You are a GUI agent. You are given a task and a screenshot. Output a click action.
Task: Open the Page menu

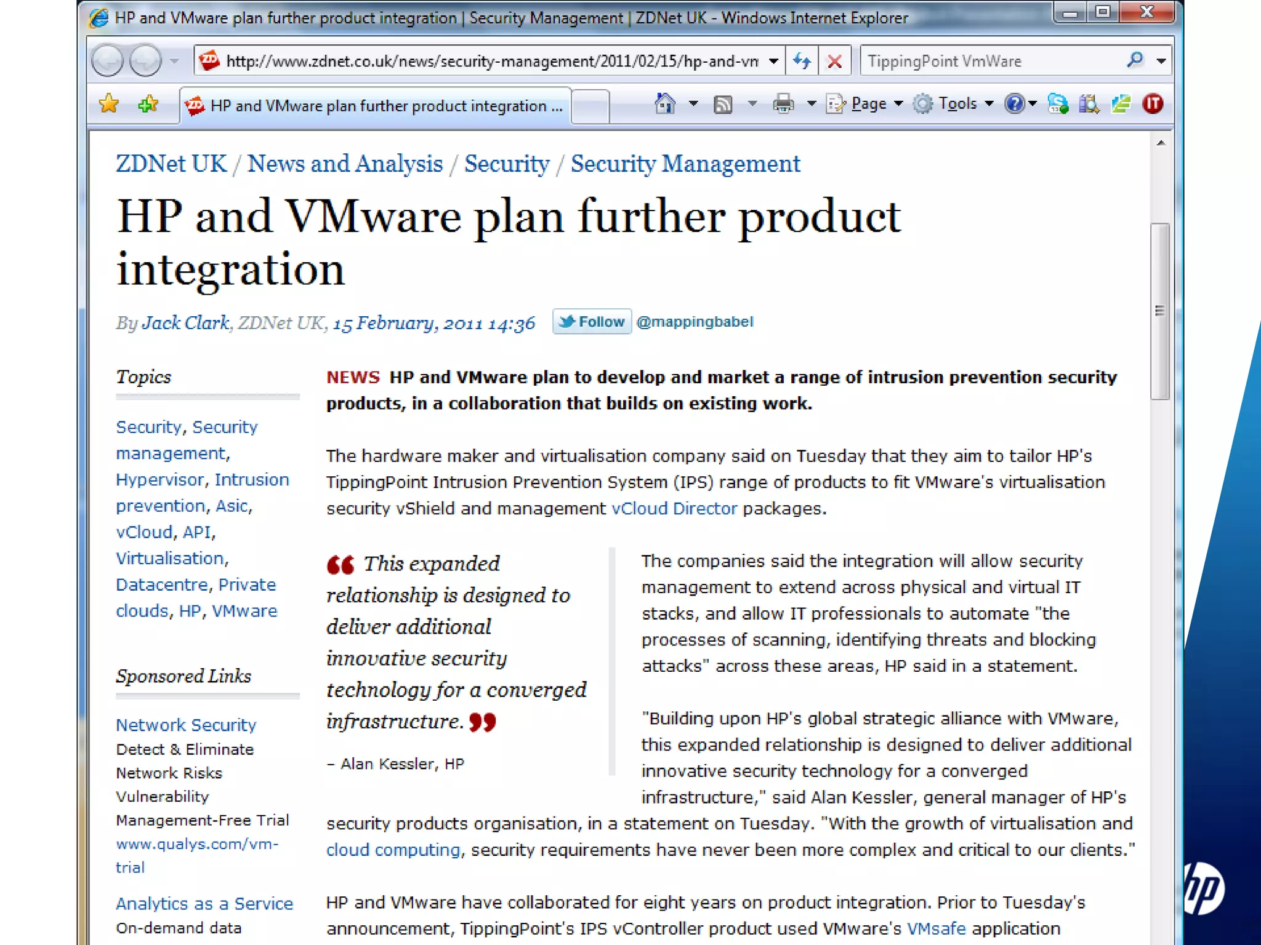[x=868, y=104]
